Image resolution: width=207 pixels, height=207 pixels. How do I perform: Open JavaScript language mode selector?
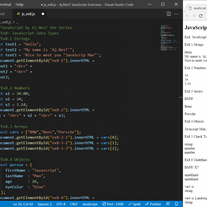coord(90,204)
